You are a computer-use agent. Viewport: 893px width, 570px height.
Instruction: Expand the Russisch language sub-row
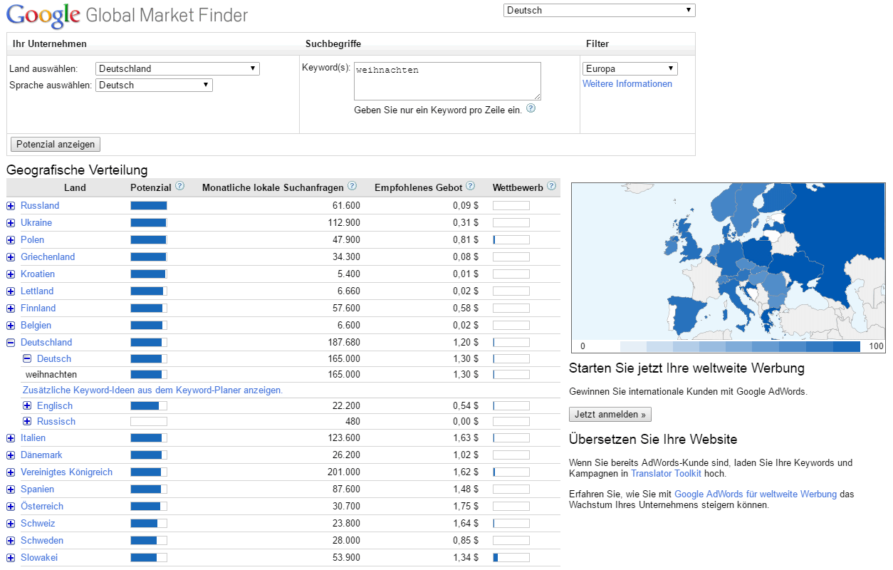[x=27, y=421]
